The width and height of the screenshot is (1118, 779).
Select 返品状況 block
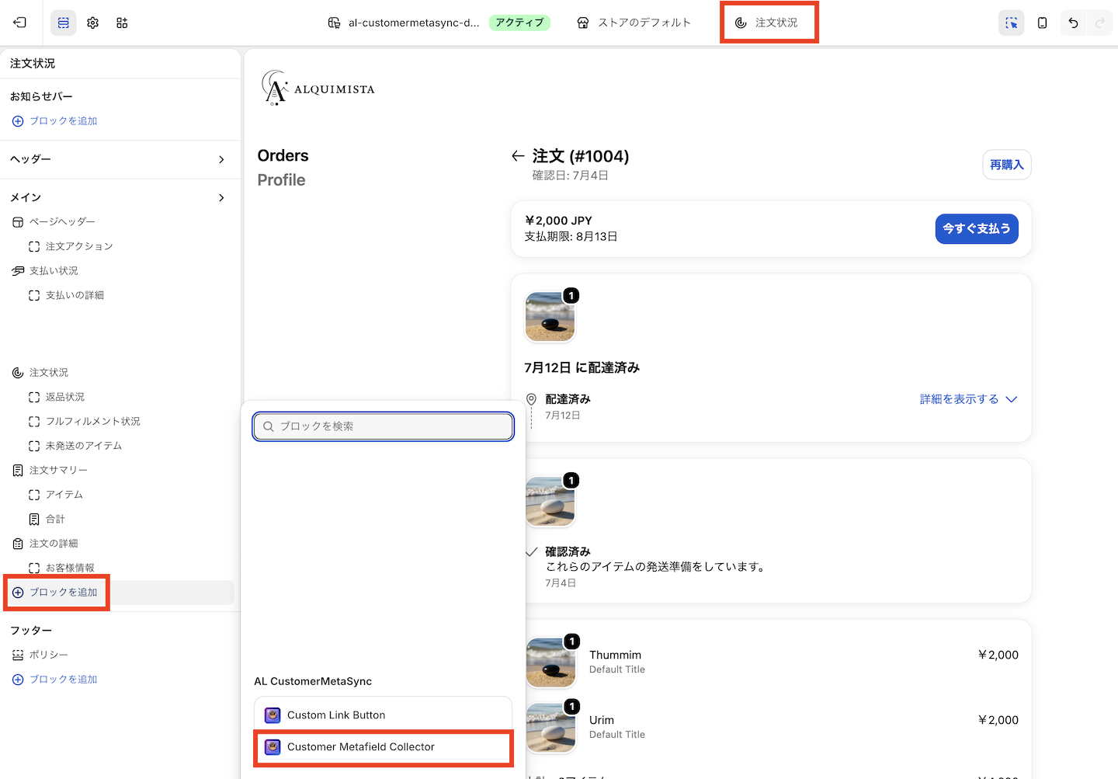65,397
